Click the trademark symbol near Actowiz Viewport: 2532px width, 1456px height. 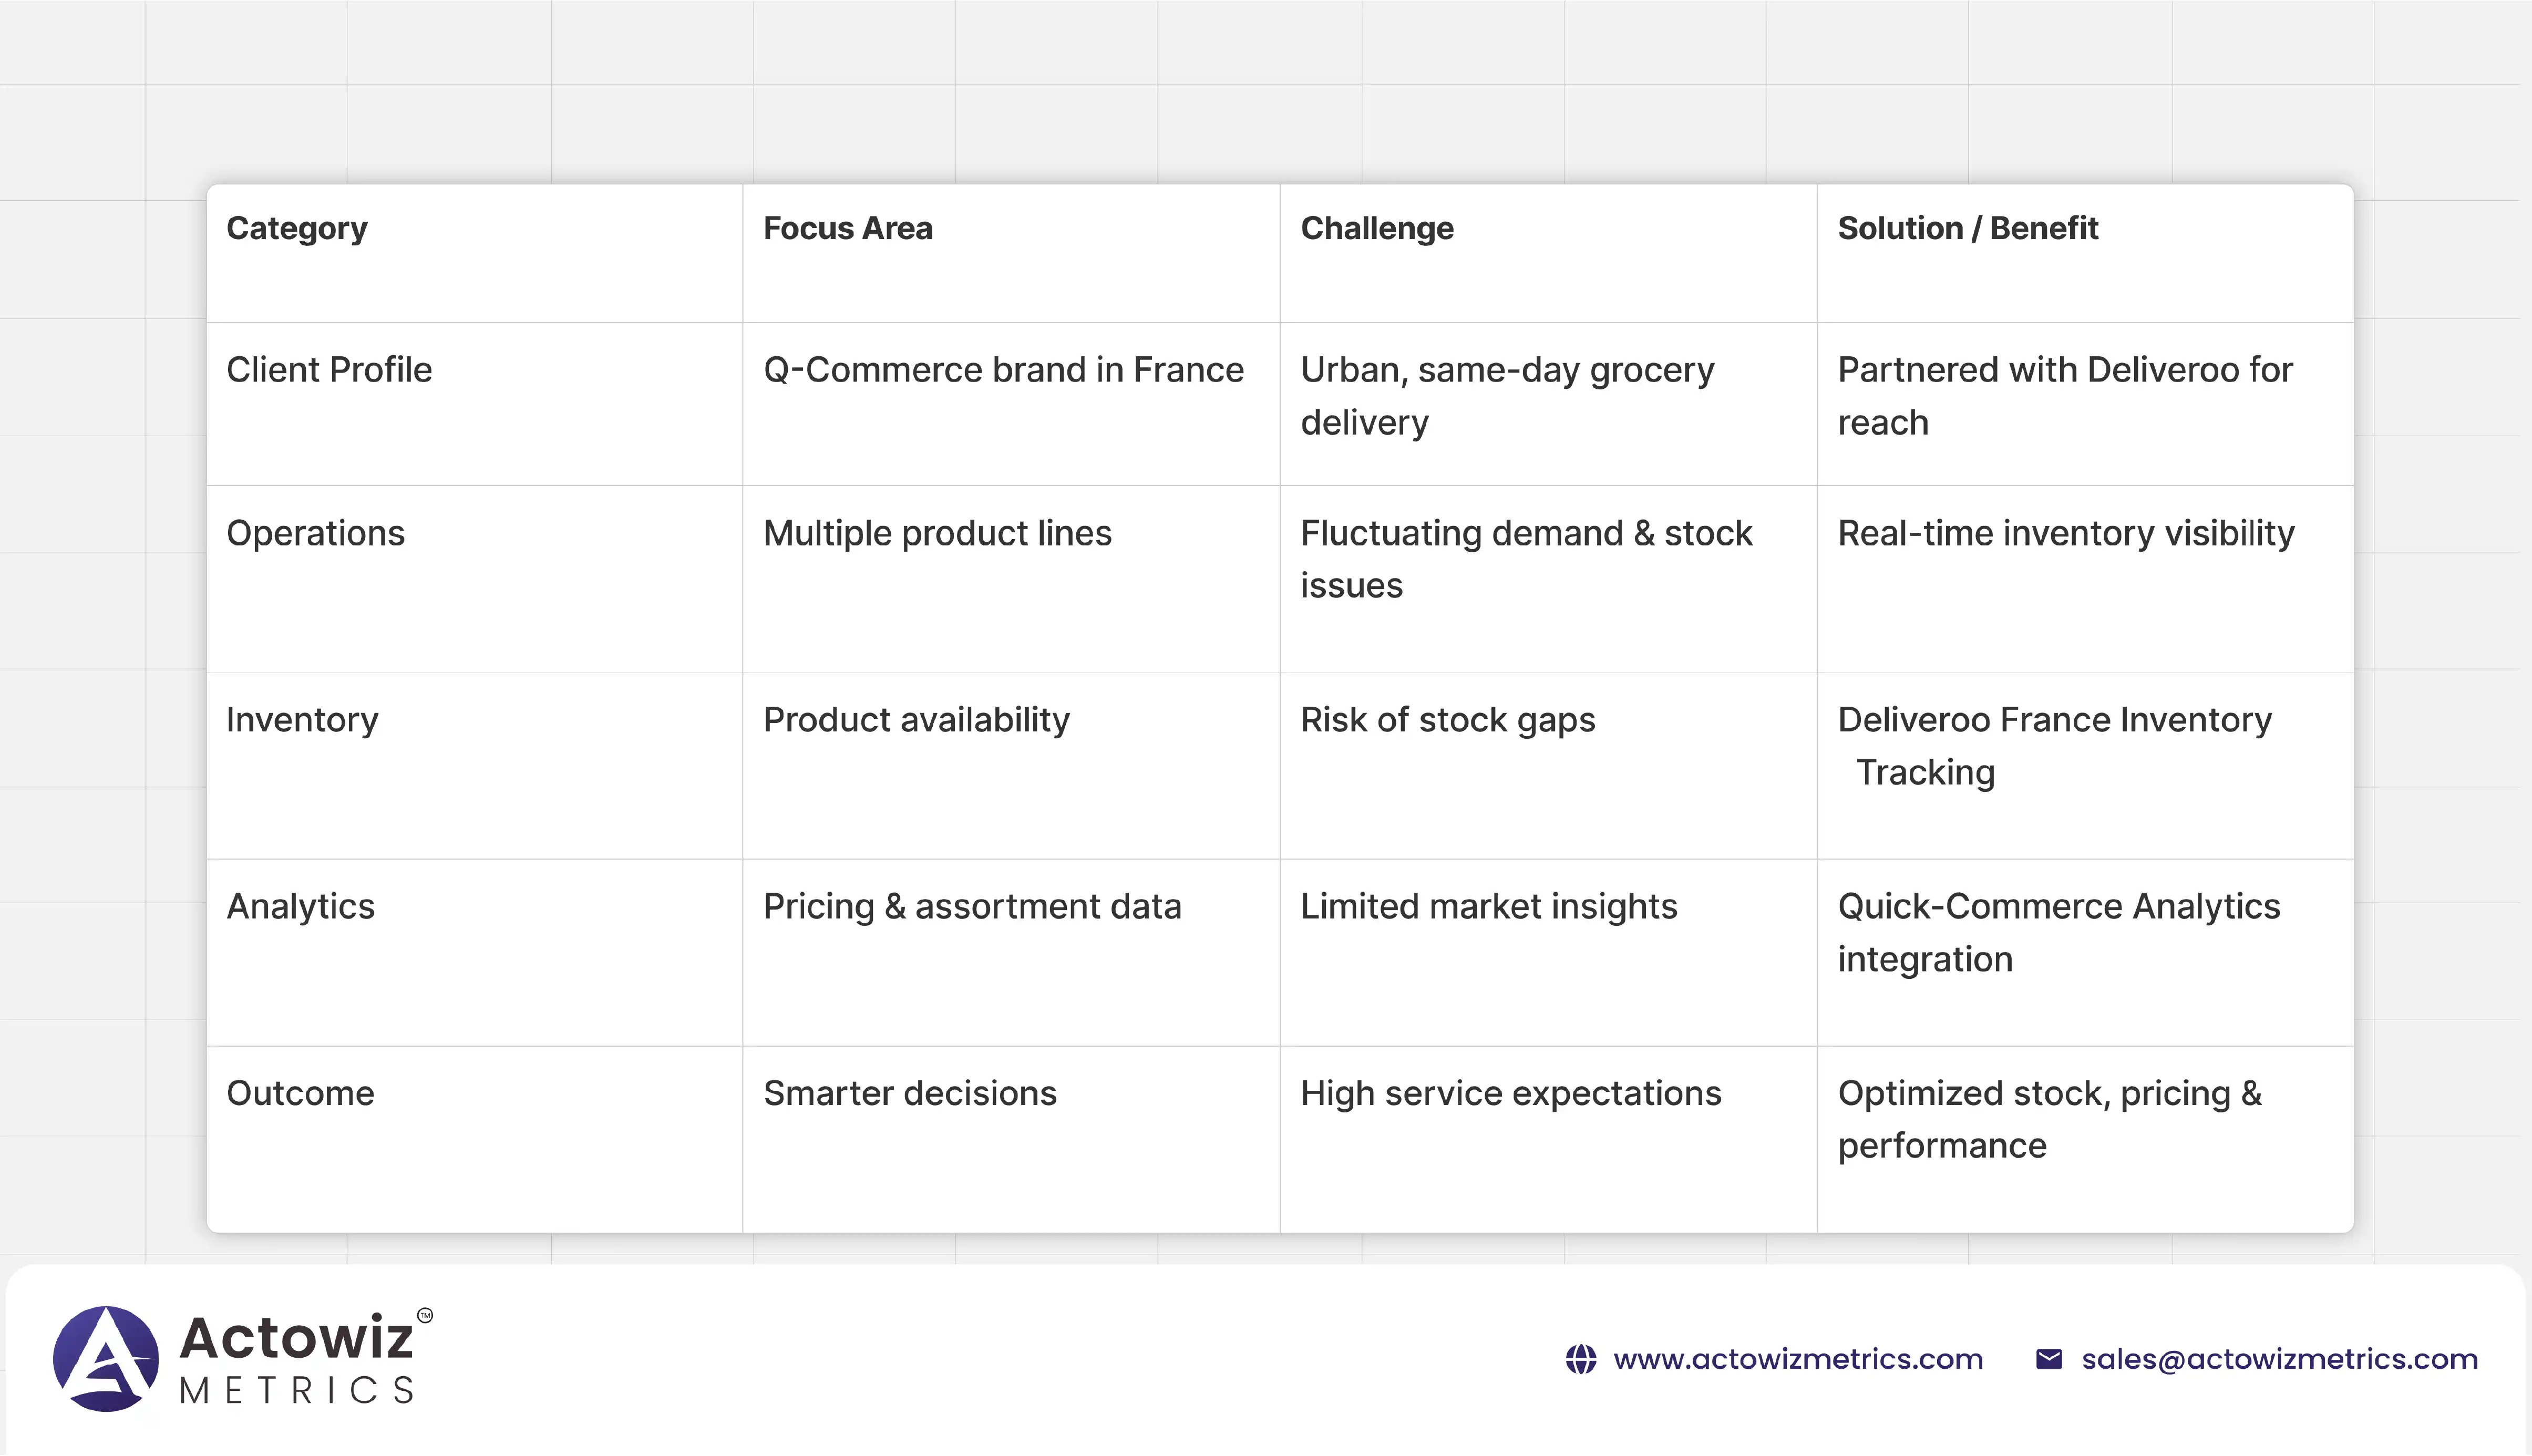[425, 1315]
